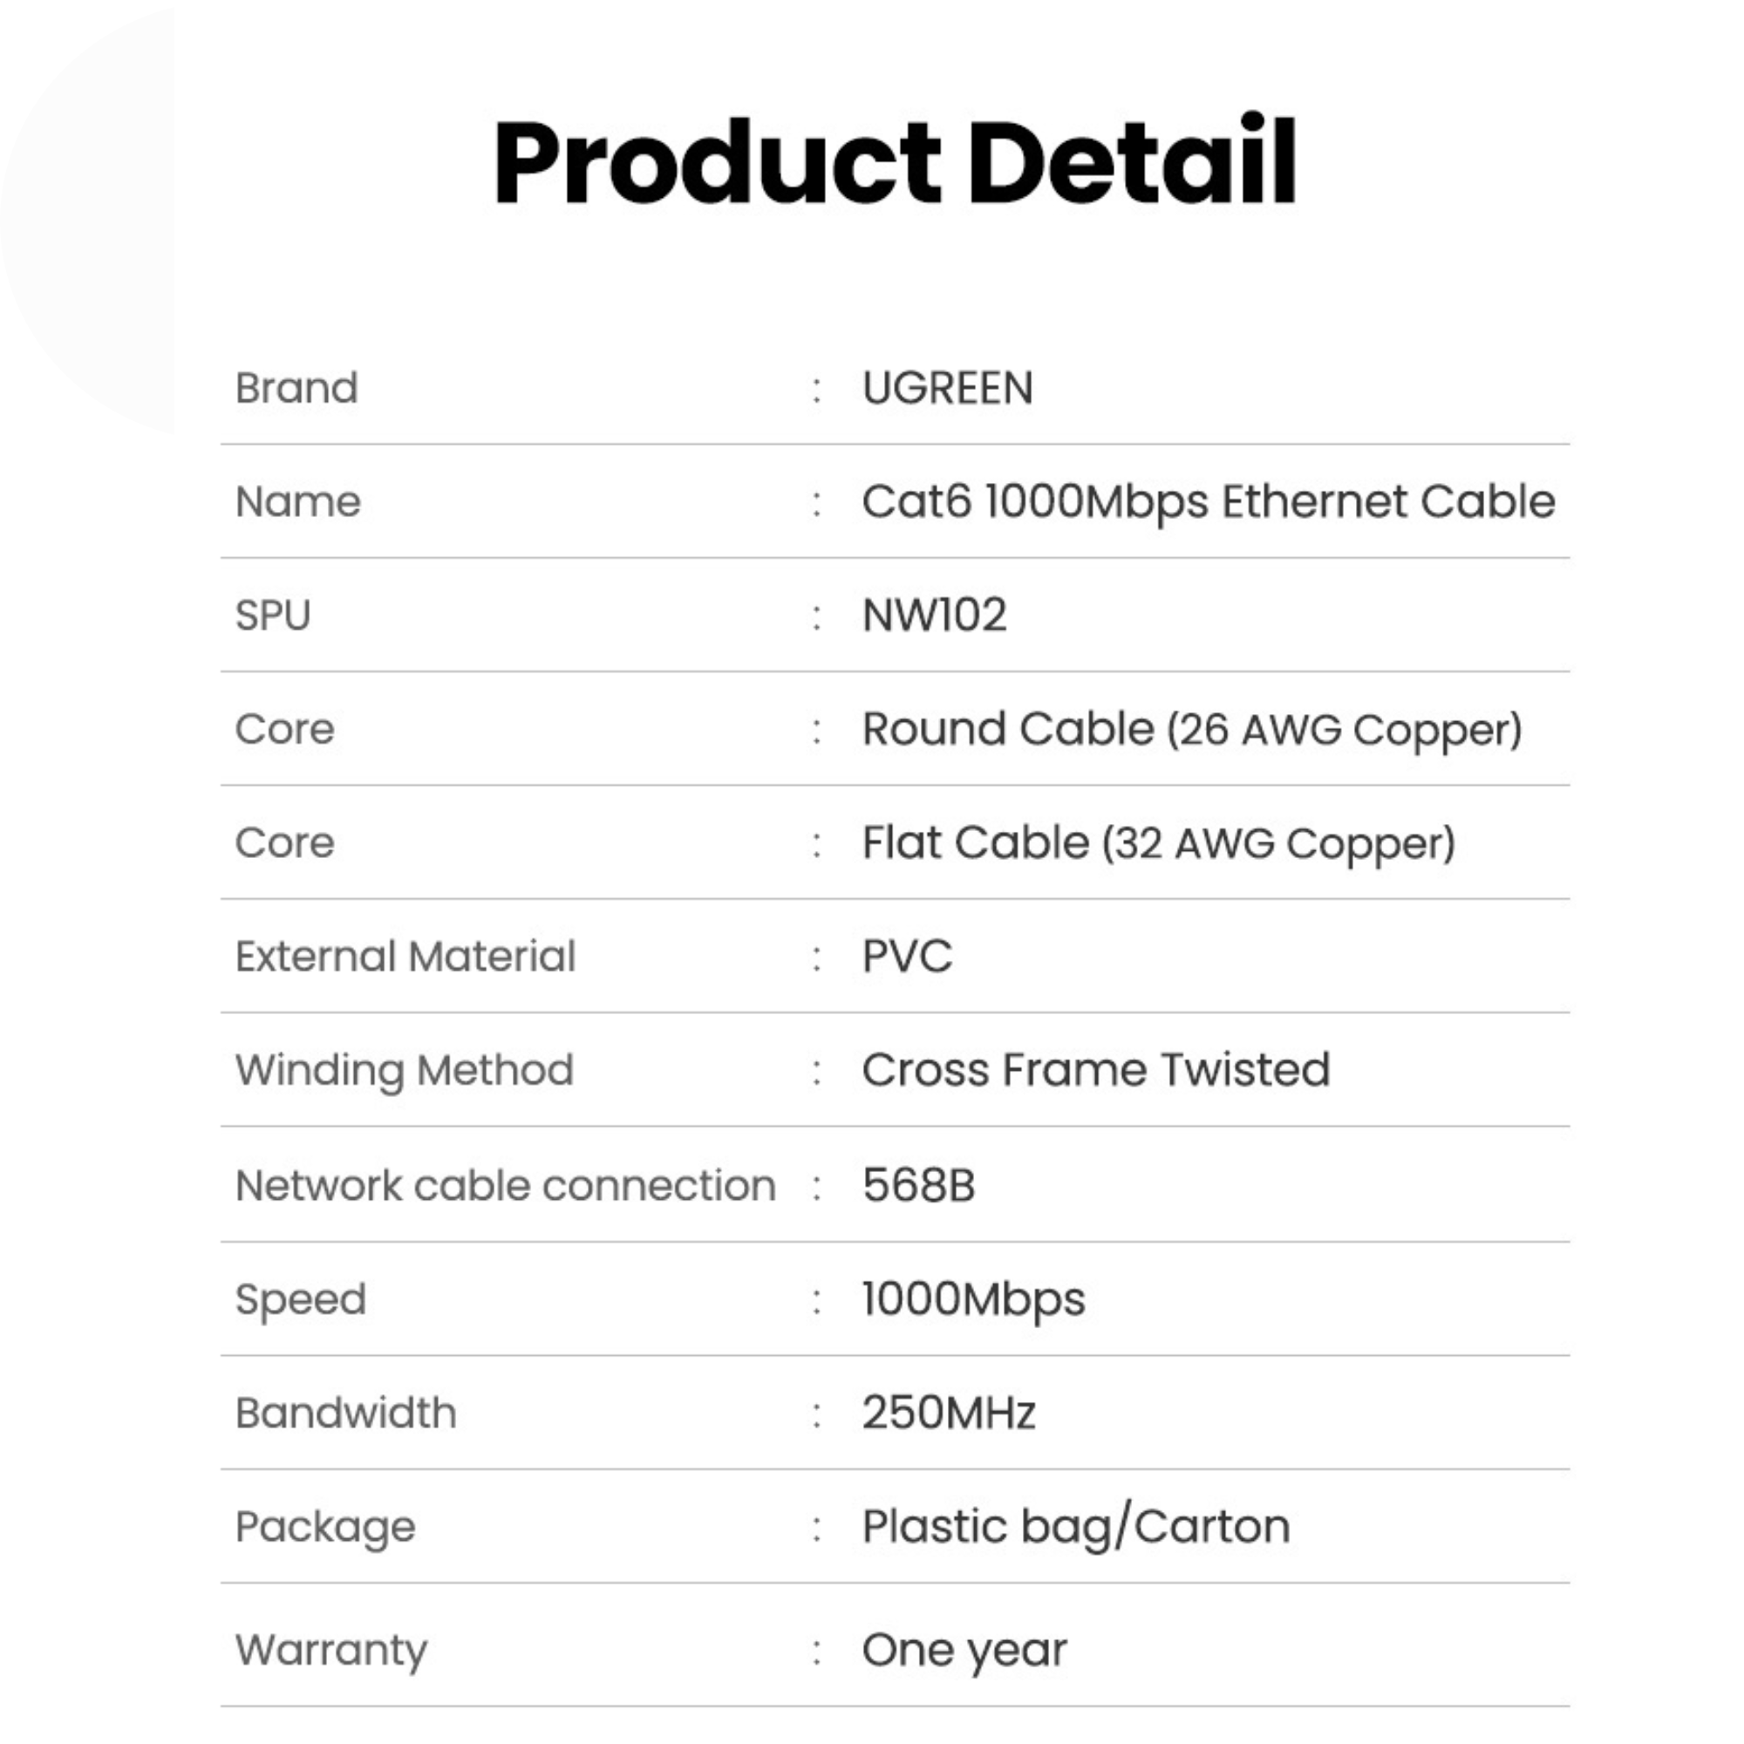Select the Cross Frame Twisted text
Screen dimensions: 1744x1744
pyautogui.click(x=1095, y=1070)
